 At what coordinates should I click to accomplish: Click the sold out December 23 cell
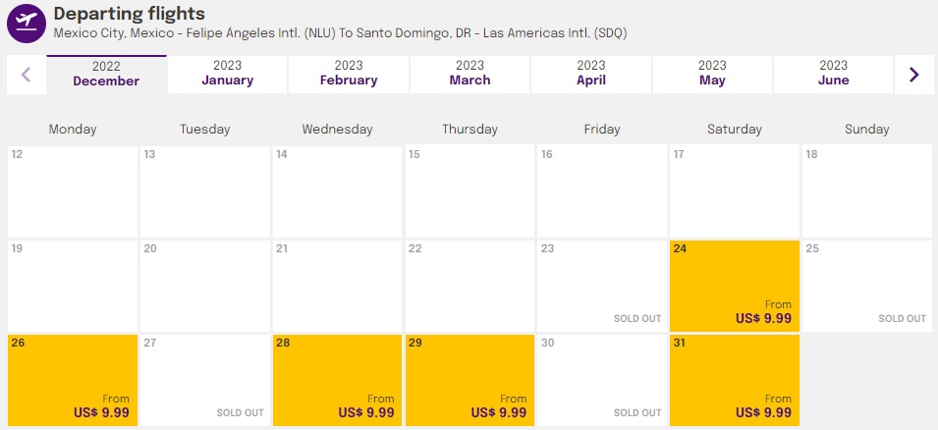tap(602, 286)
